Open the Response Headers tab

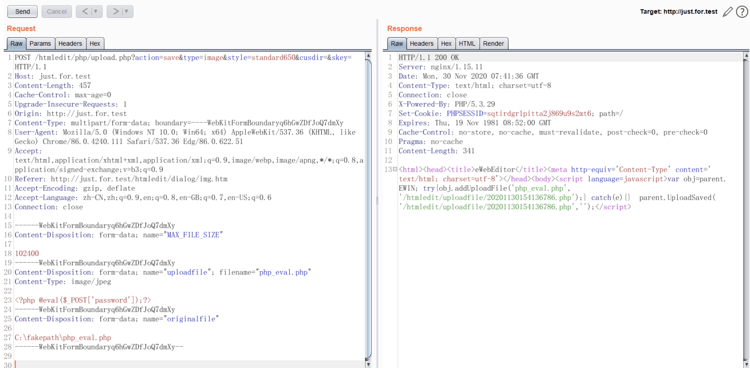[x=422, y=43]
